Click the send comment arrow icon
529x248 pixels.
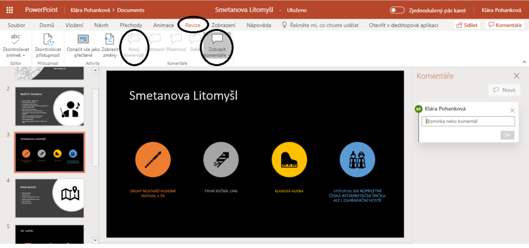coord(507,135)
